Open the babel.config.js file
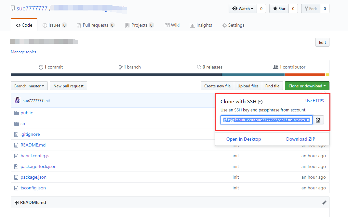 [x=35, y=156]
